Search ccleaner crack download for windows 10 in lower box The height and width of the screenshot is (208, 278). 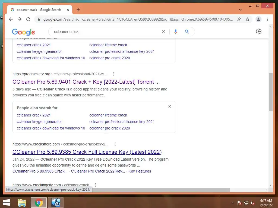click(x=51, y=128)
